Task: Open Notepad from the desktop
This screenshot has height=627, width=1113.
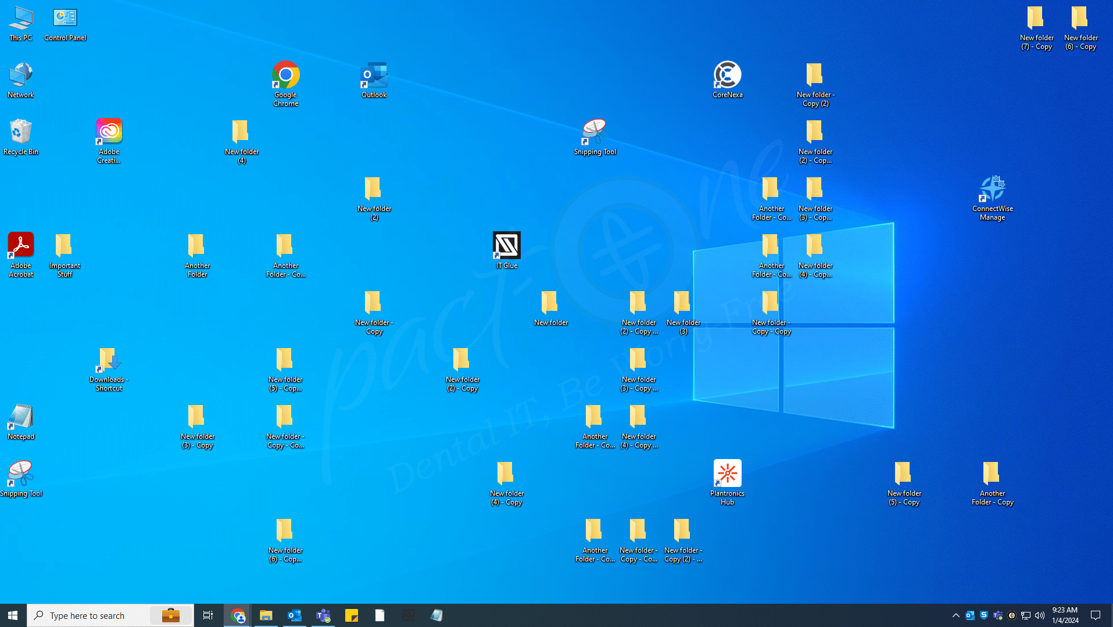Action: [x=20, y=417]
